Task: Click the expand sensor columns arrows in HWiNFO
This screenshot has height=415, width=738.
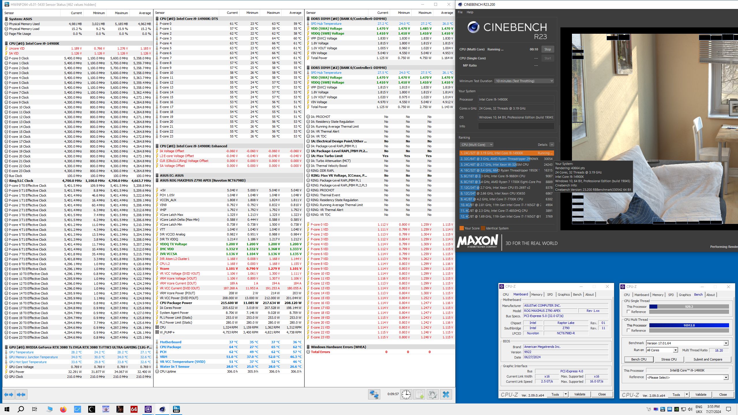Action: [9, 395]
